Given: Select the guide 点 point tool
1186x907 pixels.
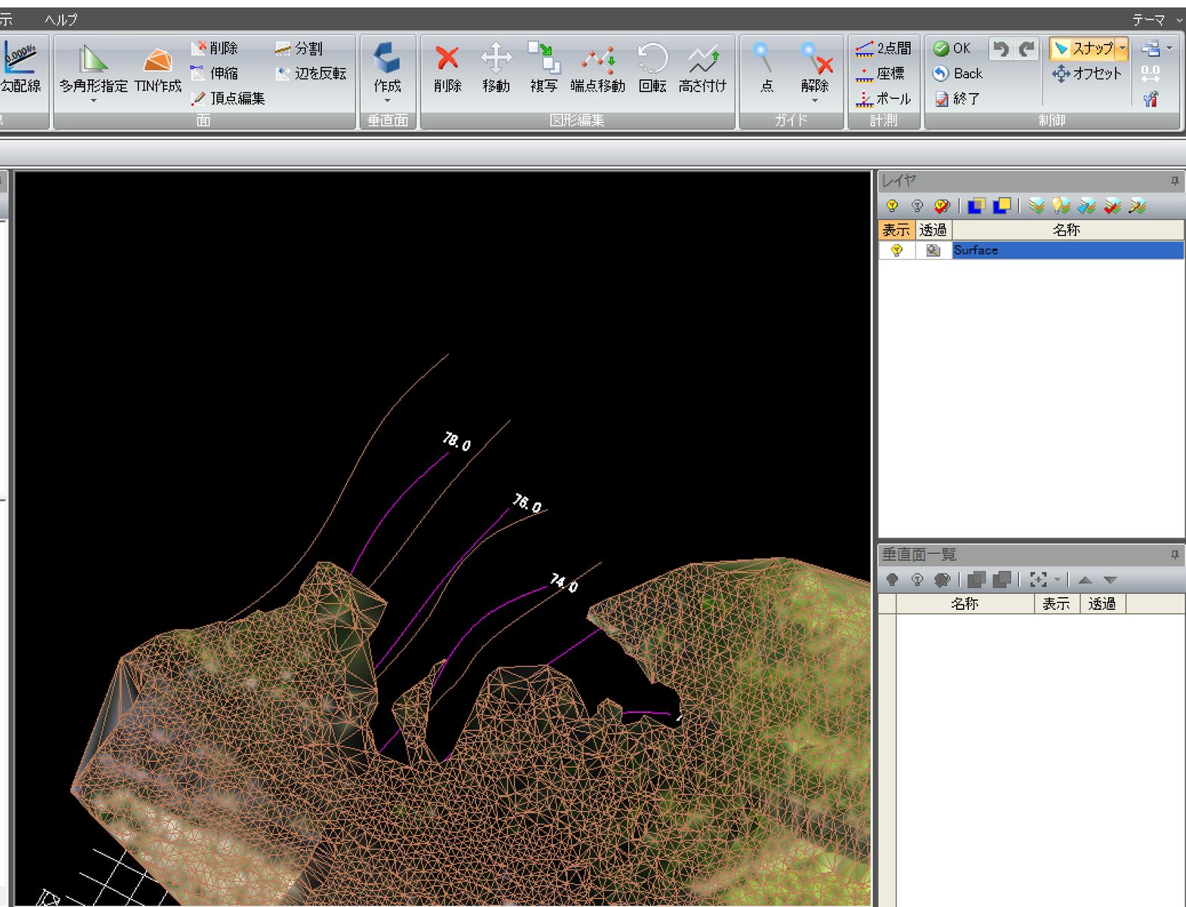Looking at the screenshot, I should click(x=766, y=68).
